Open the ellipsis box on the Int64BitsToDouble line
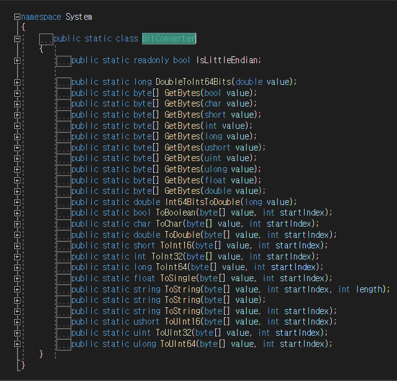The image size is (397, 381). tap(64, 203)
